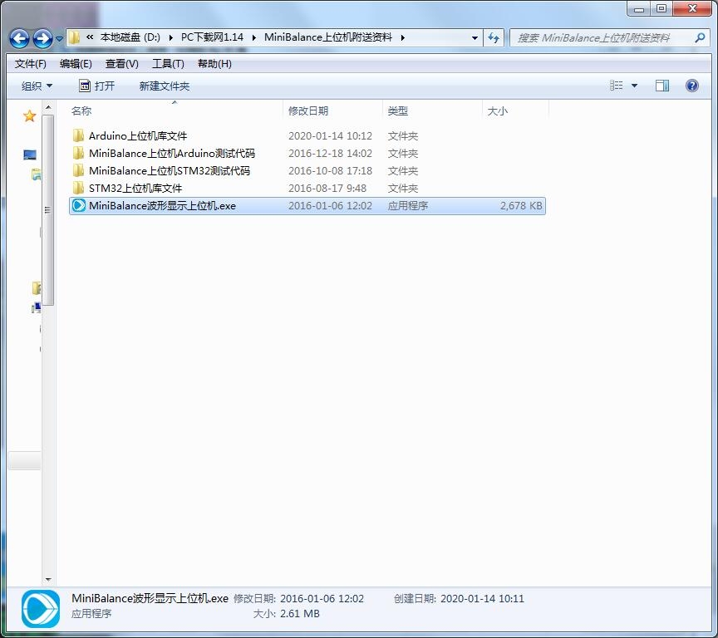Select STM32上位机库文件 folder icon

78,188
